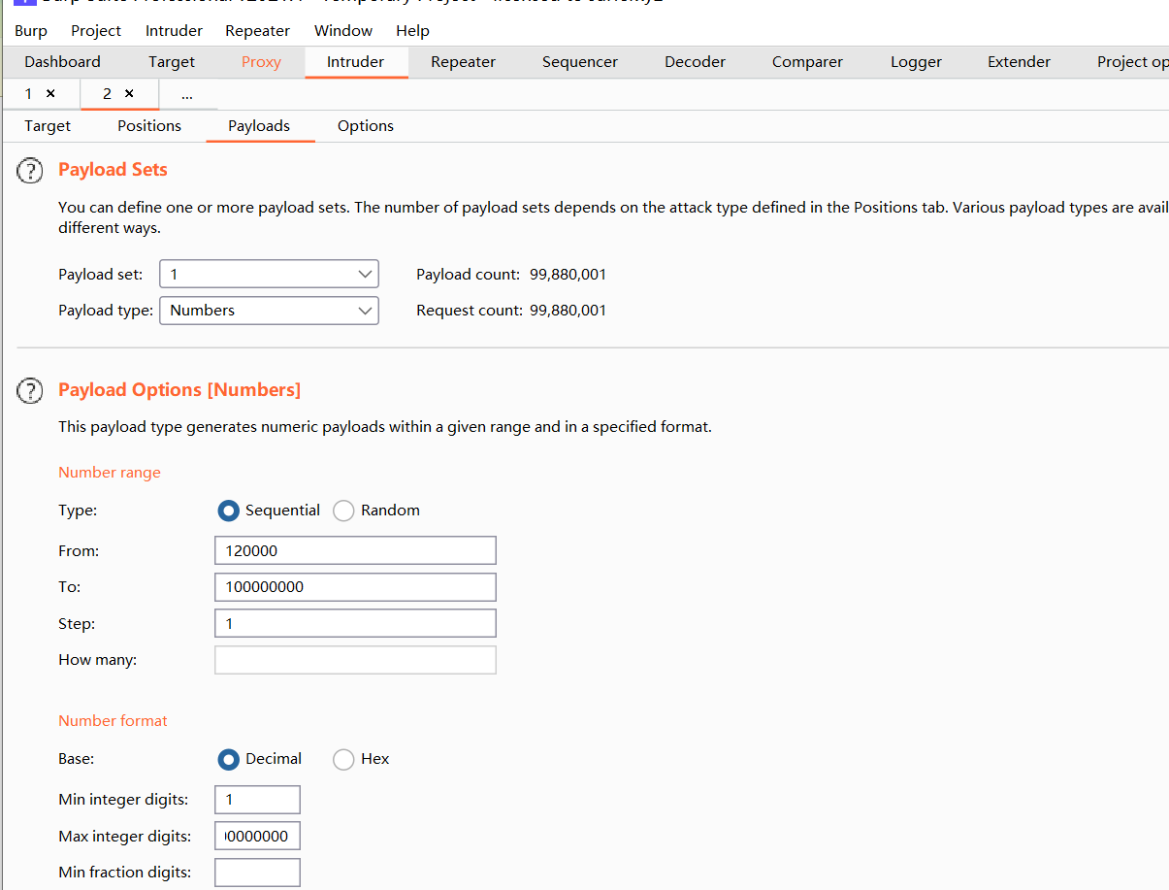Open the Intruder Target sub-tab

pyautogui.click(x=48, y=126)
